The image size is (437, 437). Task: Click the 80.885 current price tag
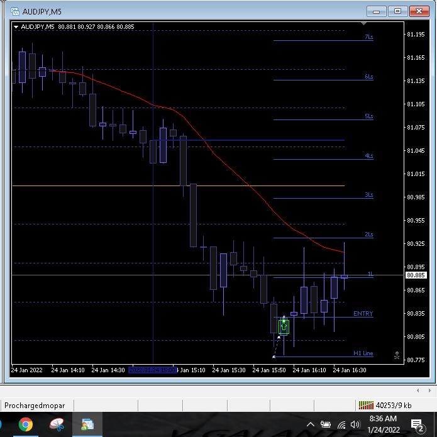click(x=416, y=275)
